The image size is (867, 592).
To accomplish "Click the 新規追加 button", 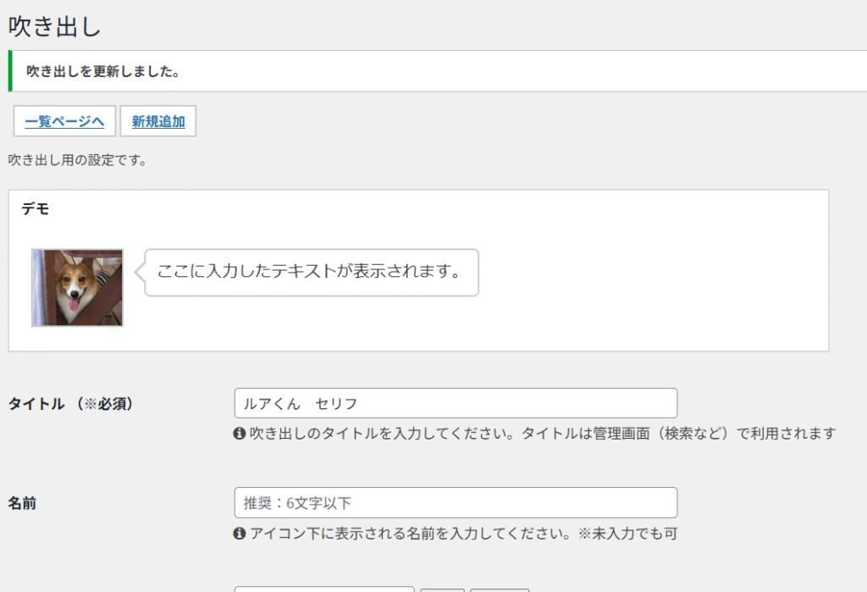I will coord(158,121).
